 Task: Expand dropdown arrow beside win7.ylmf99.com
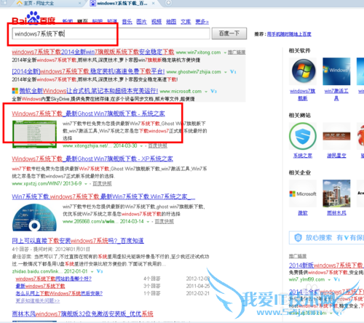click(329, 279)
